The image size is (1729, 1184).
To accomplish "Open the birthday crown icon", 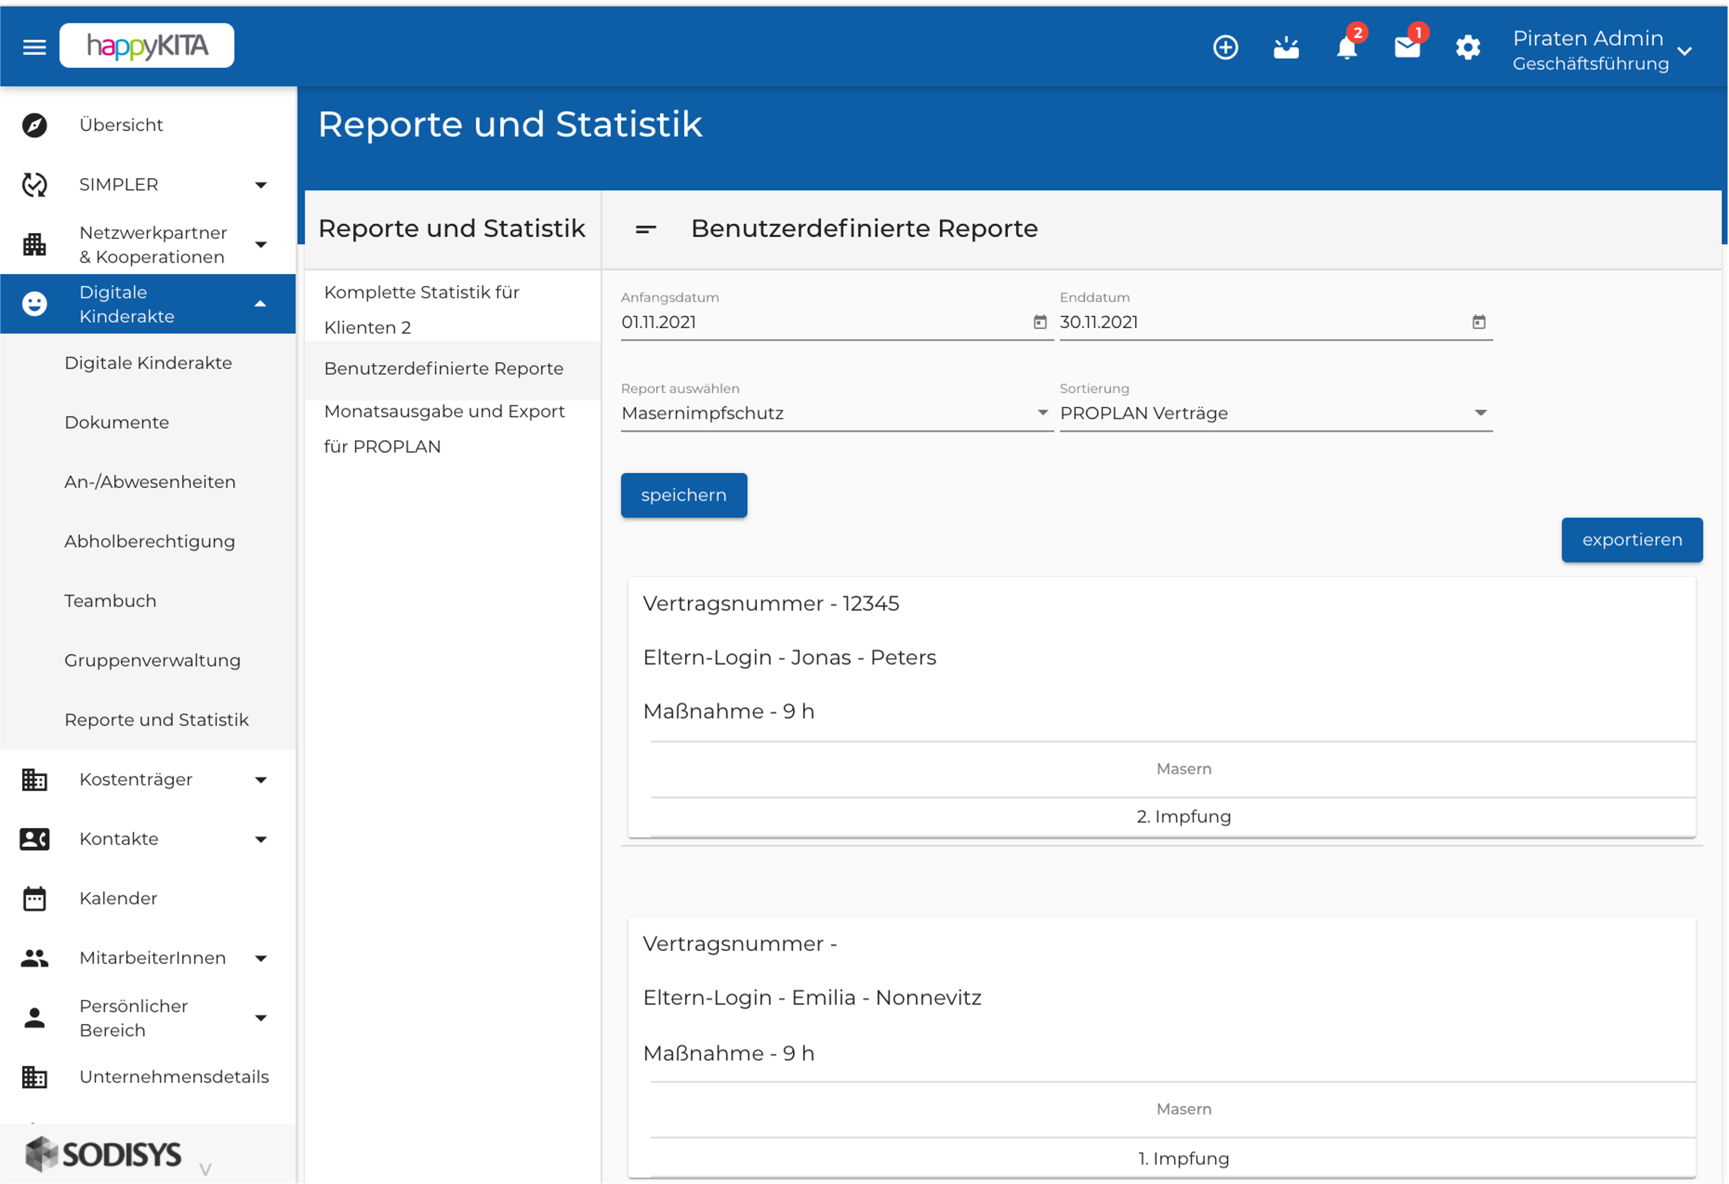I will tap(1286, 47).
